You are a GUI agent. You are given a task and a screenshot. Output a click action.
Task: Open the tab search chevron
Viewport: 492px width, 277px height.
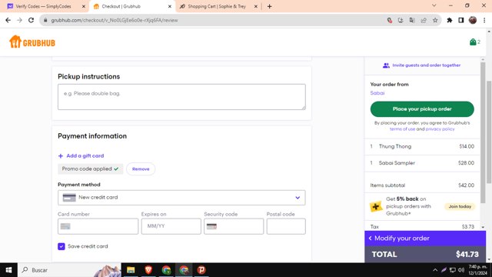(x=434, y=5)
